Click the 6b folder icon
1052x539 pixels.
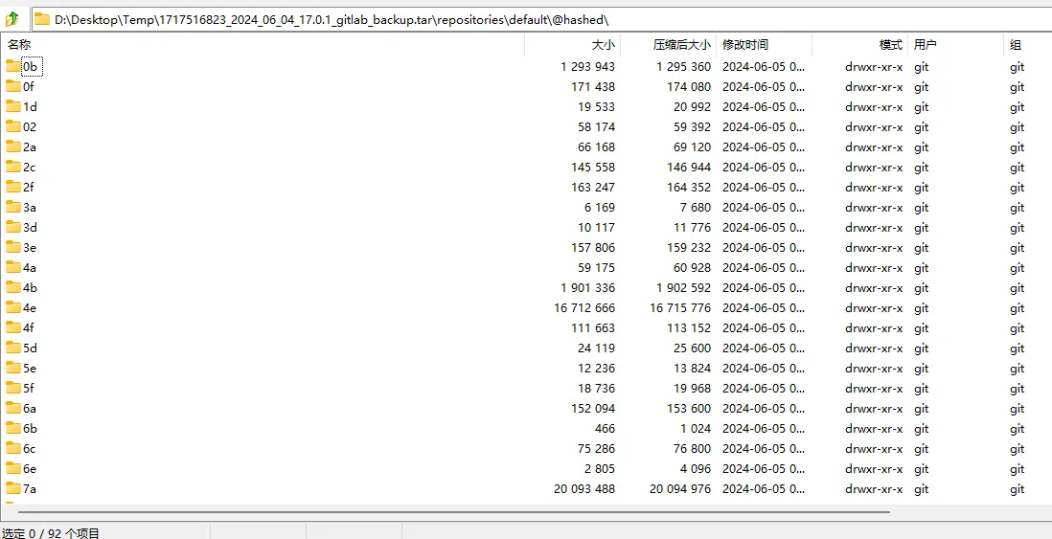[x=13, y=428]
